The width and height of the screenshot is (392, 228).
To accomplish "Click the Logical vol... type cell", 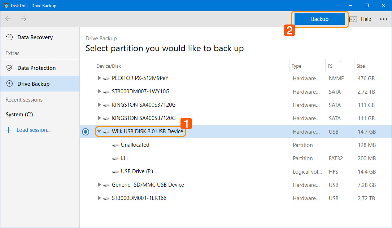I will coord(307,171).
